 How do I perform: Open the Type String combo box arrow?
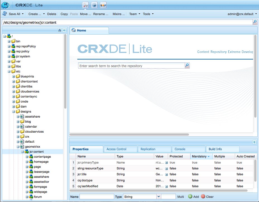159,196
